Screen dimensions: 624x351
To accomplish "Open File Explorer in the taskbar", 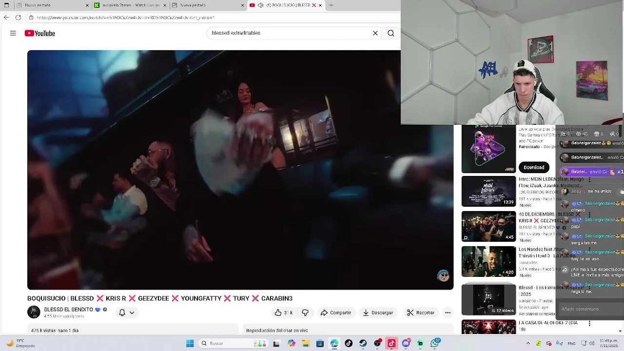I will pos(306,343).
